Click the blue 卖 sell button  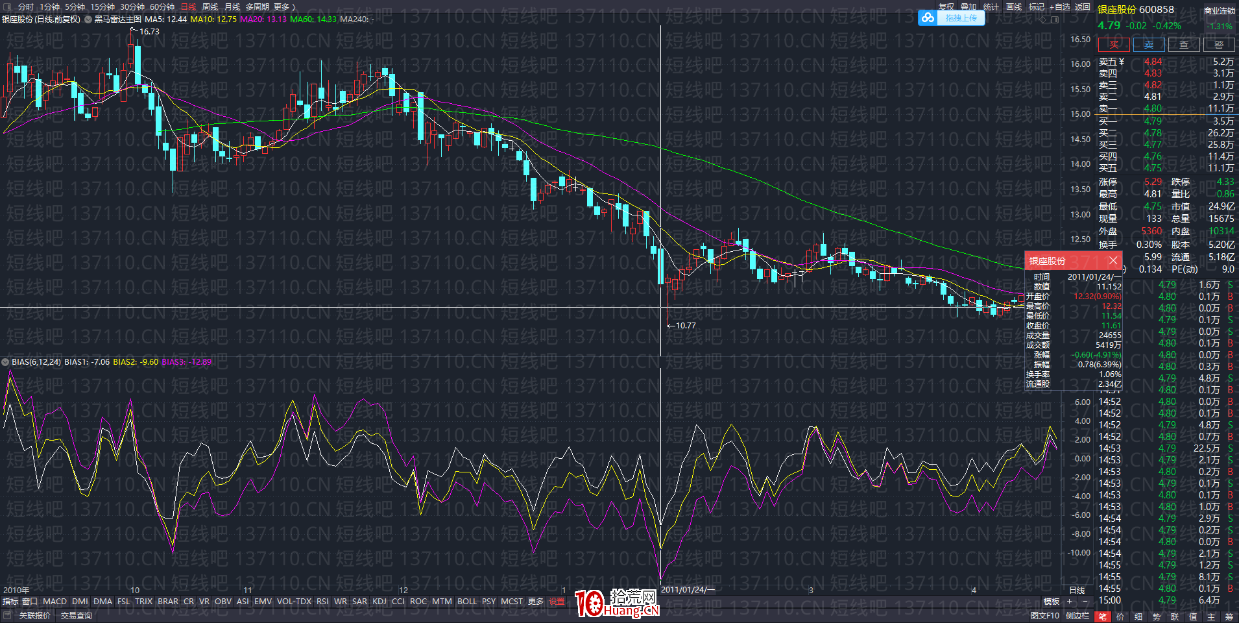(x=1149, y=44)
